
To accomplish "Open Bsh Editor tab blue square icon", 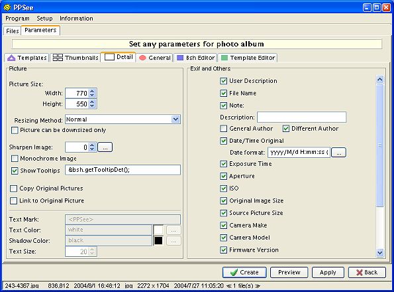I will 195,58.
